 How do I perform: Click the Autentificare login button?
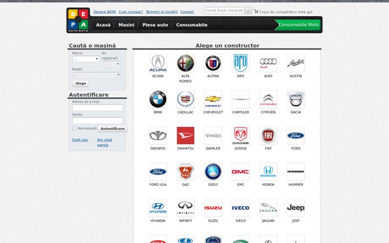(x=112, y=129)
